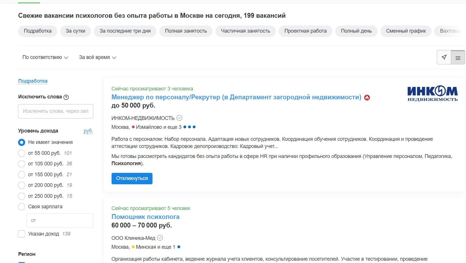466x263 pixels.
Task: Click the до 50 000 руб. salary
Action: 133,105
